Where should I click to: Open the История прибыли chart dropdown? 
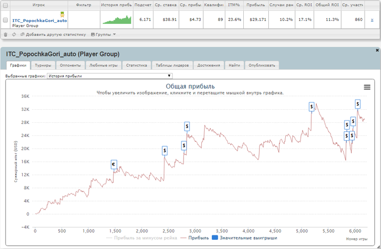point(109,76)
